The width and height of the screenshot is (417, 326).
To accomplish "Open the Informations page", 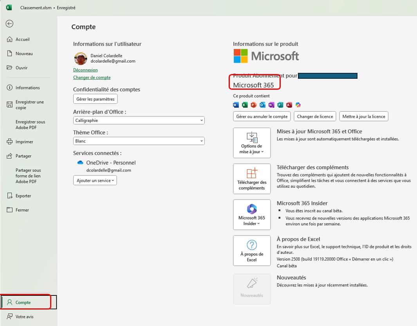I will (29, 87).
